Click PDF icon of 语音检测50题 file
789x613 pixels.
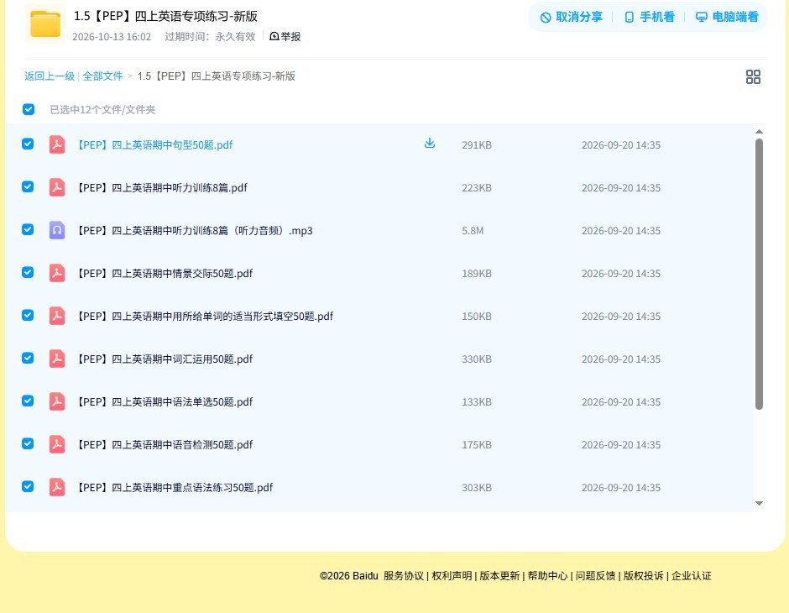coord(57,444)
